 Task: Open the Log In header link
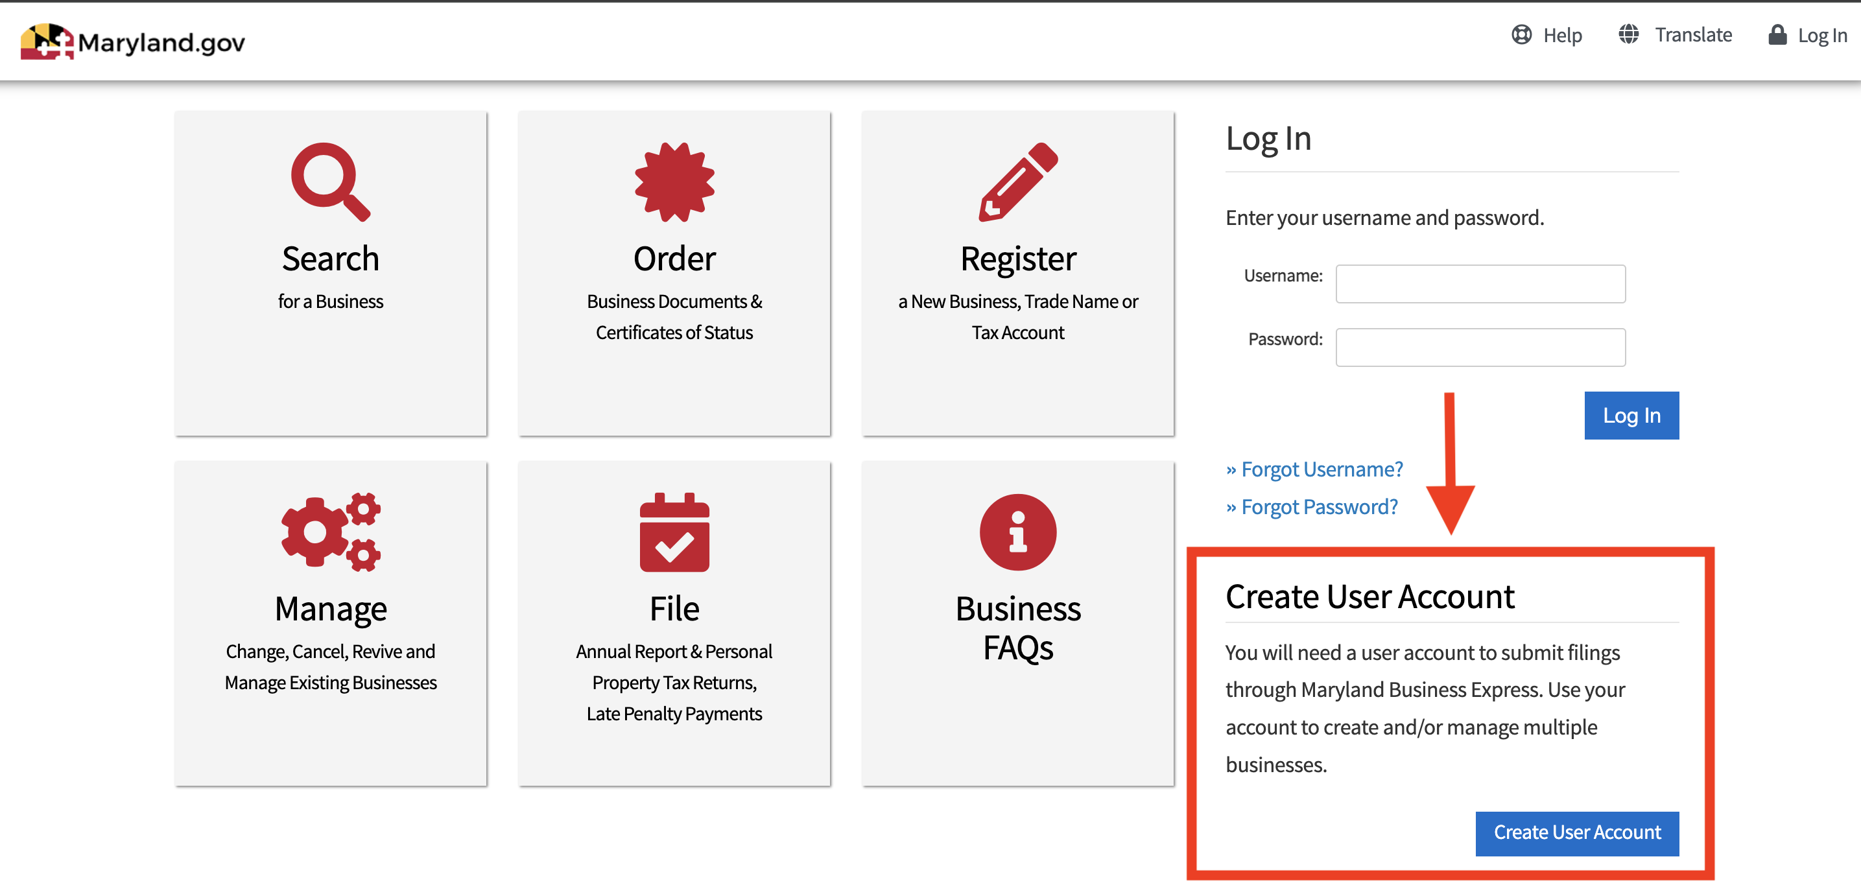pos(1807,34)
